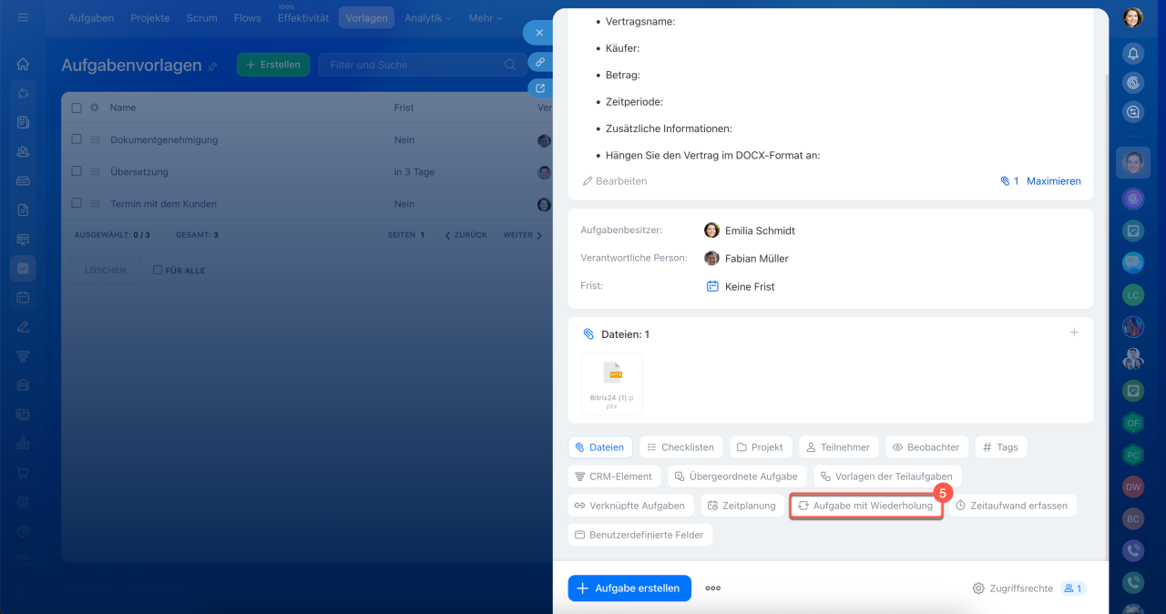The width and height of the screenshot is (1166, 614).
Task: Open the shopping cart icon in sidebar
Action: tap(23, 473)
